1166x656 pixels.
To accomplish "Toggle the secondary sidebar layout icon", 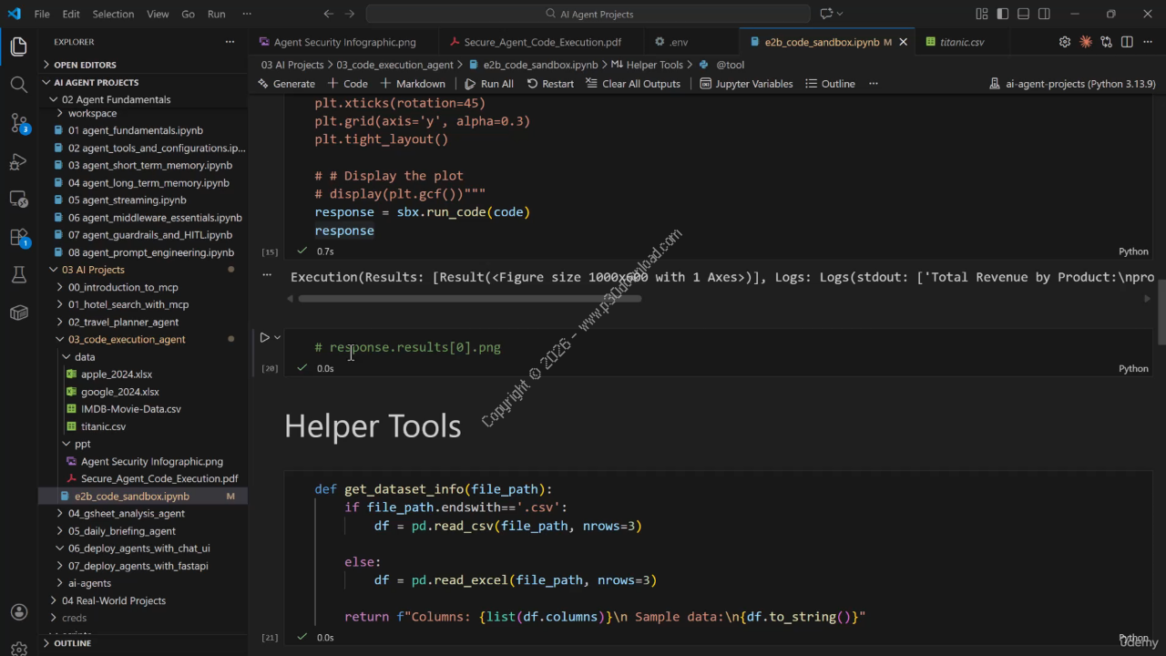I will 1044,14.
